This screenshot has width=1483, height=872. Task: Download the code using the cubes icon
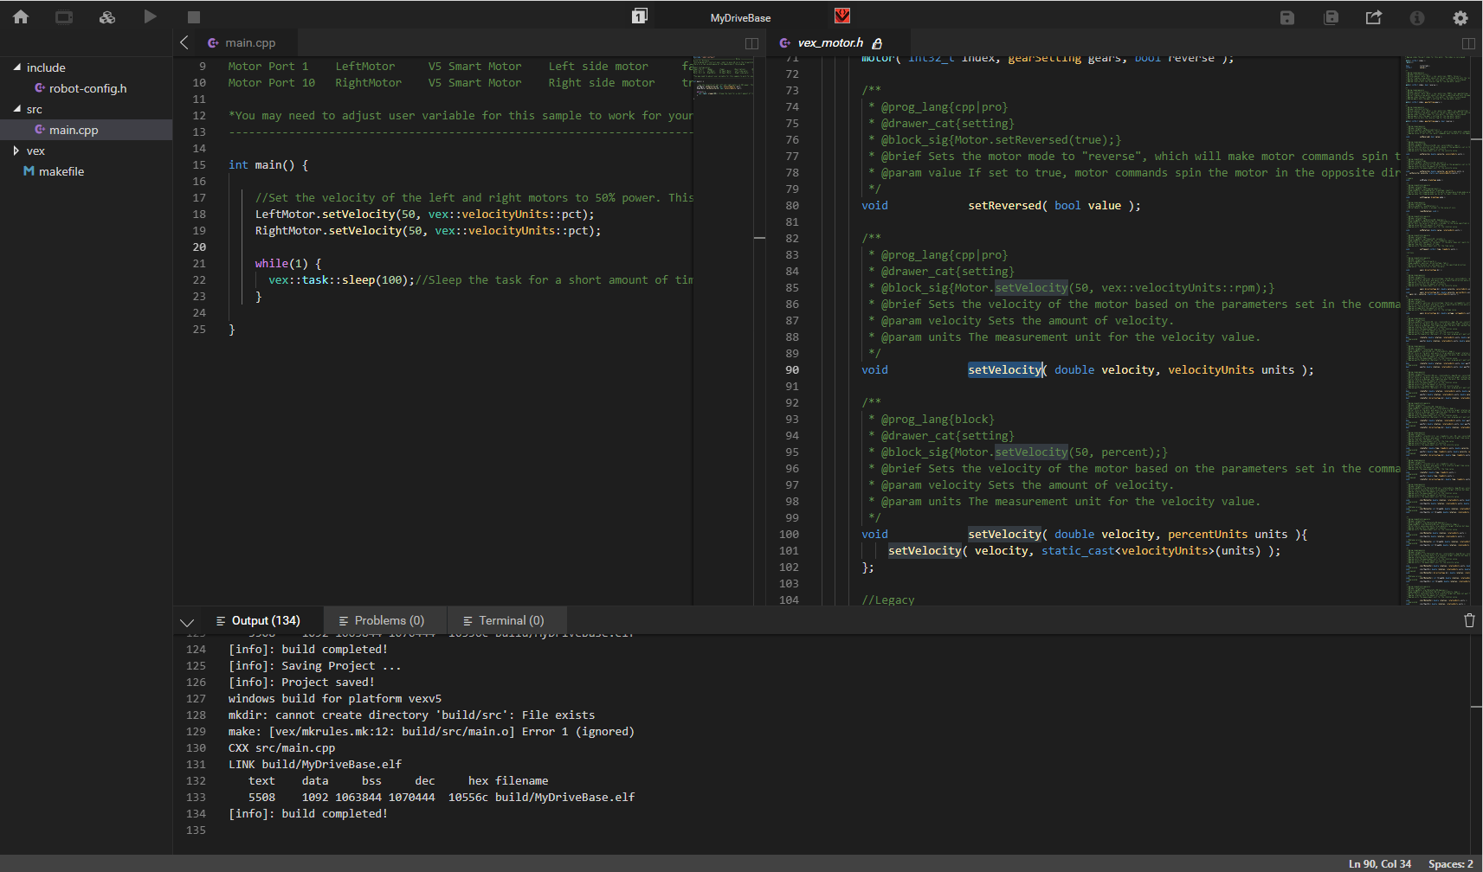(x=106, y=16)
